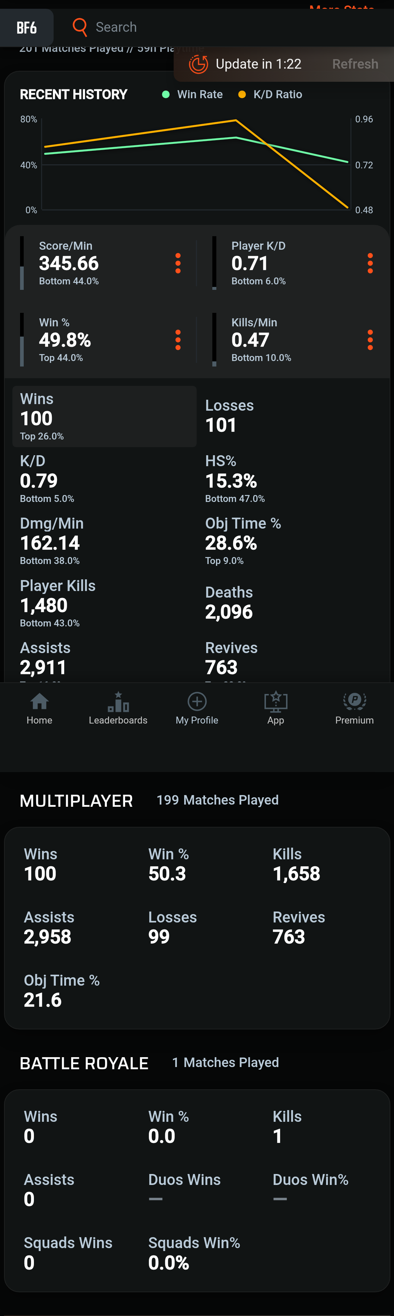394x1316 pixels.
Task: Click the Multiplayer section heading
Action: [77, 801]
